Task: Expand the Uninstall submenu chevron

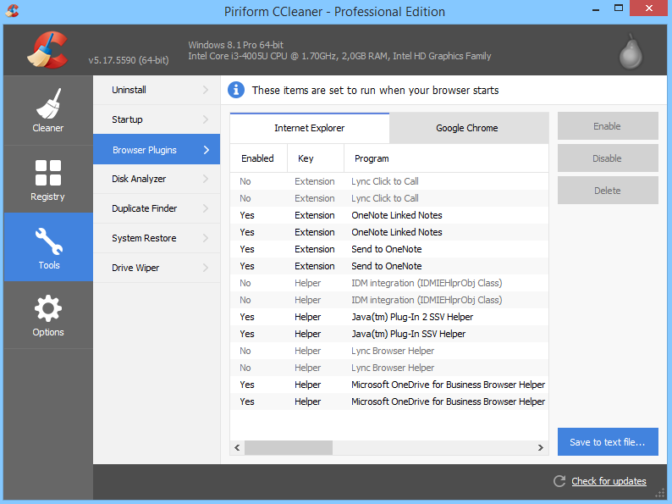Action: tap(206, 90)
